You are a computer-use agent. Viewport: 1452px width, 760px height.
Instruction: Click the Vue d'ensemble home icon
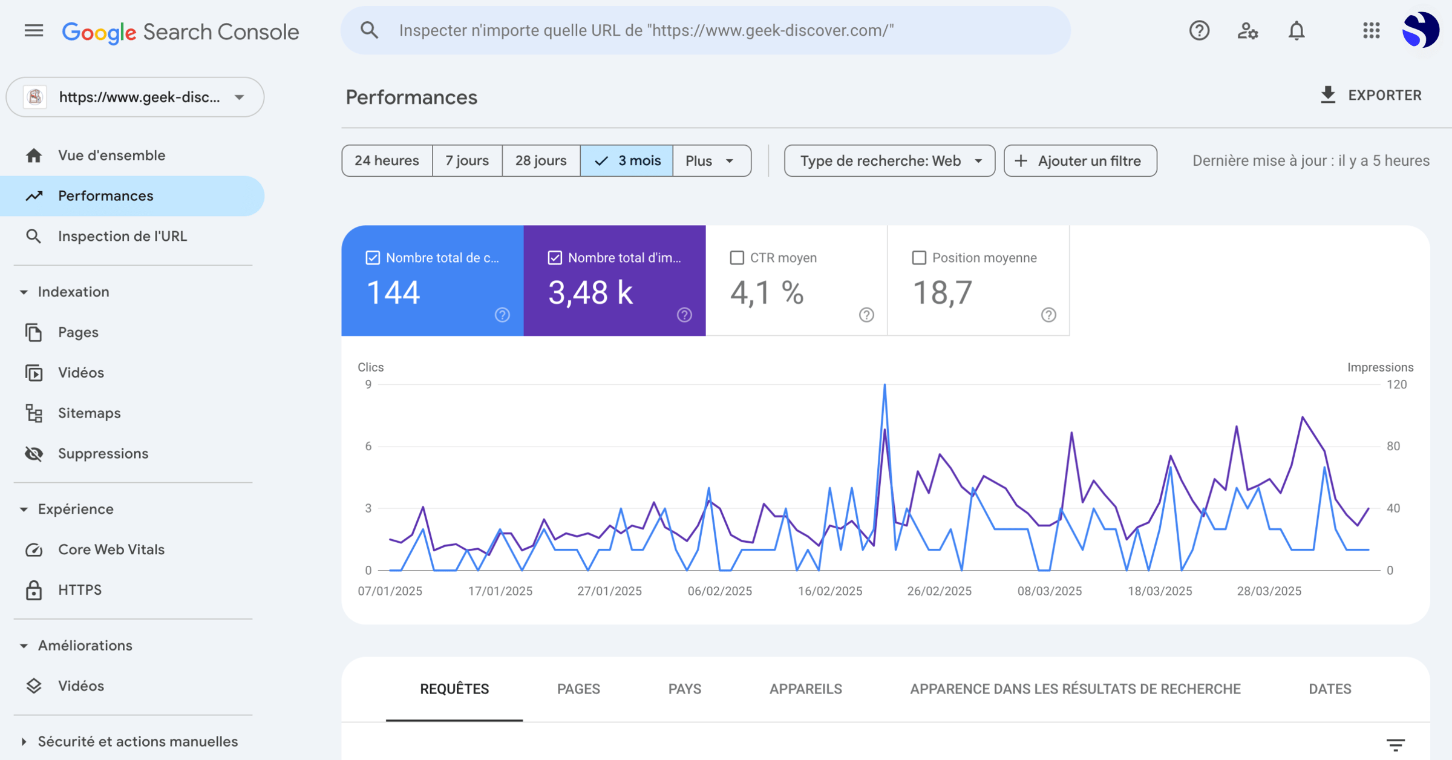34,155
